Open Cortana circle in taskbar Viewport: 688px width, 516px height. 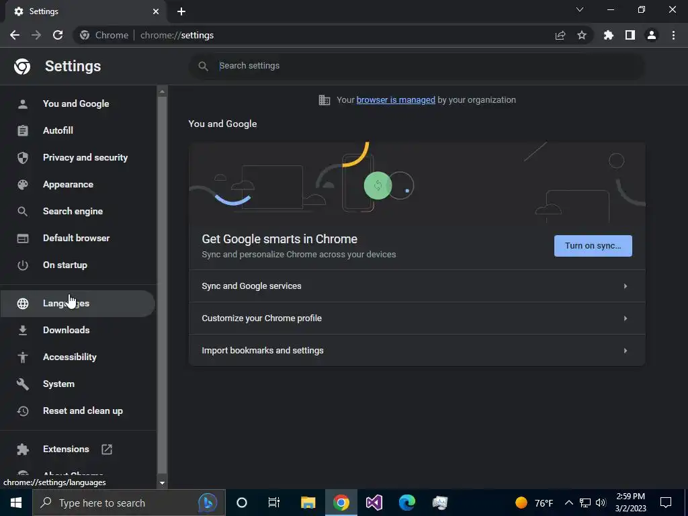[x=242, y=503]
